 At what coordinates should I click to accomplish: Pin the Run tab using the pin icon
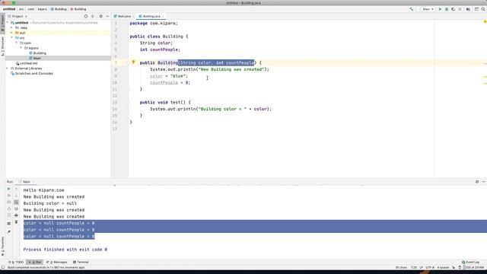8,231
